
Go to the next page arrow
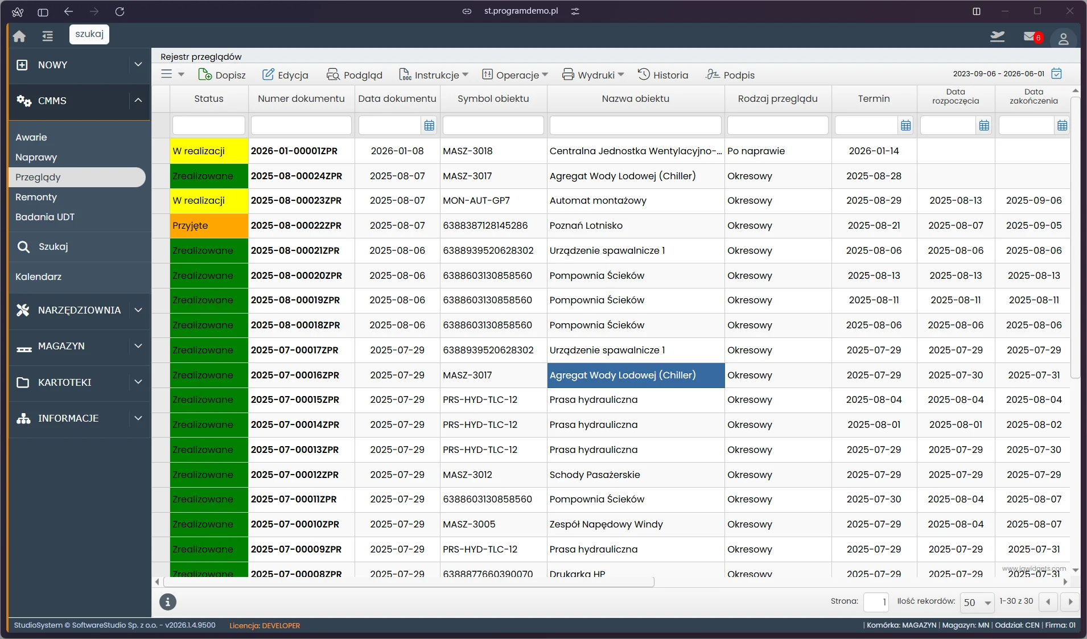pos(1070,601)
